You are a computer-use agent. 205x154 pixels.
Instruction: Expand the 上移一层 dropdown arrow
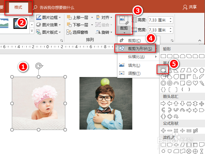pyautogui.click(x=92, y=17)
